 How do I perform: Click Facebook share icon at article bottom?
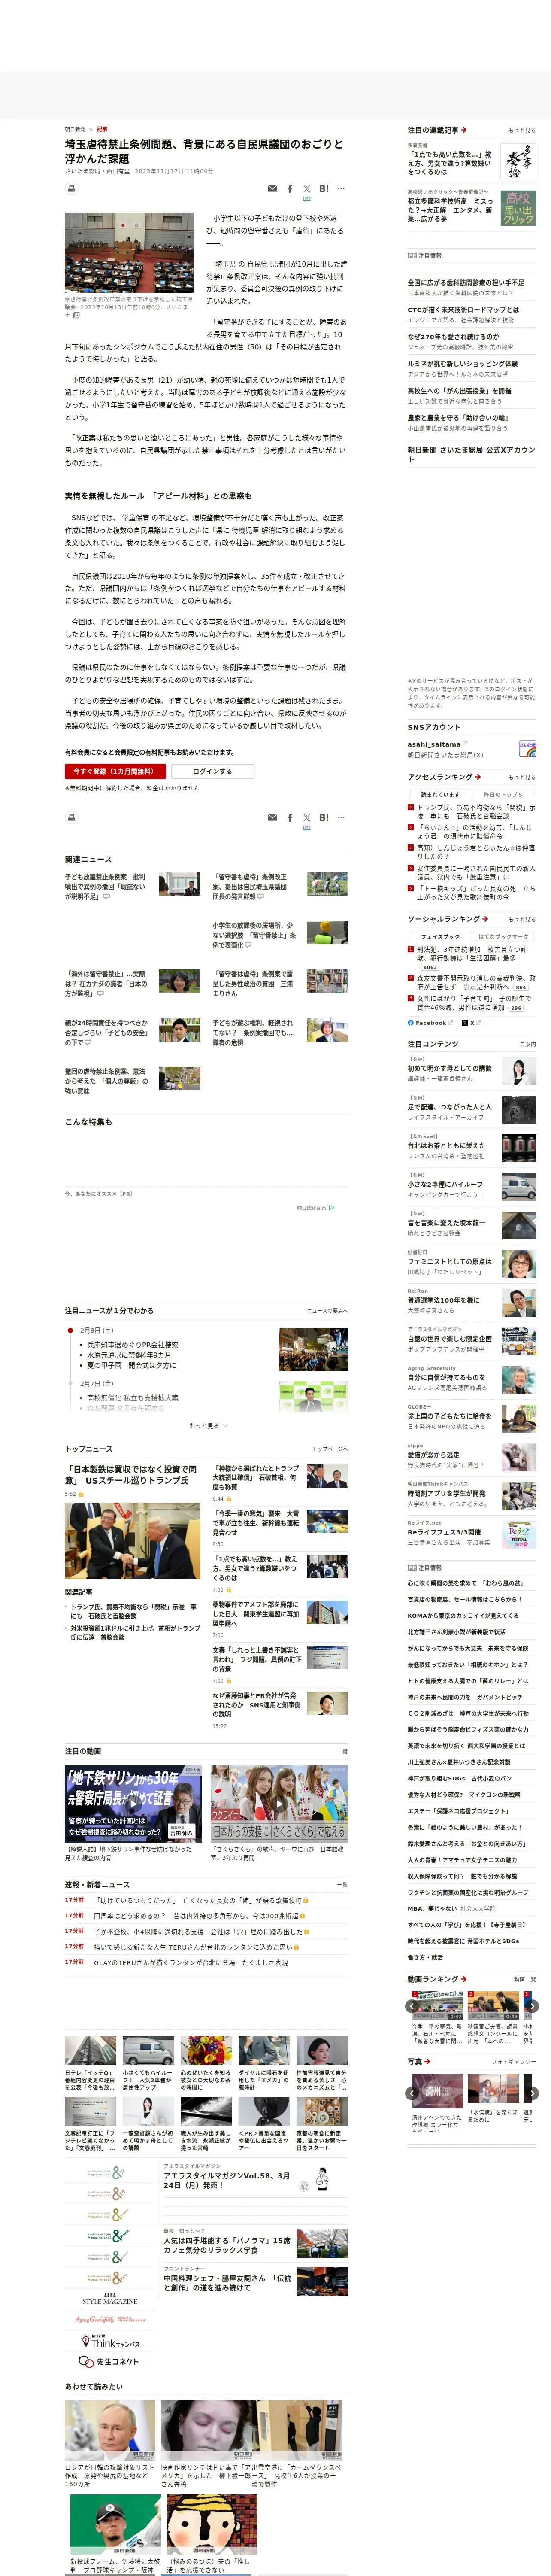[x=290, y=817]
